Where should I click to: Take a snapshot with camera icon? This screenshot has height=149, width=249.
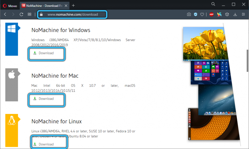tap(189, 14)
